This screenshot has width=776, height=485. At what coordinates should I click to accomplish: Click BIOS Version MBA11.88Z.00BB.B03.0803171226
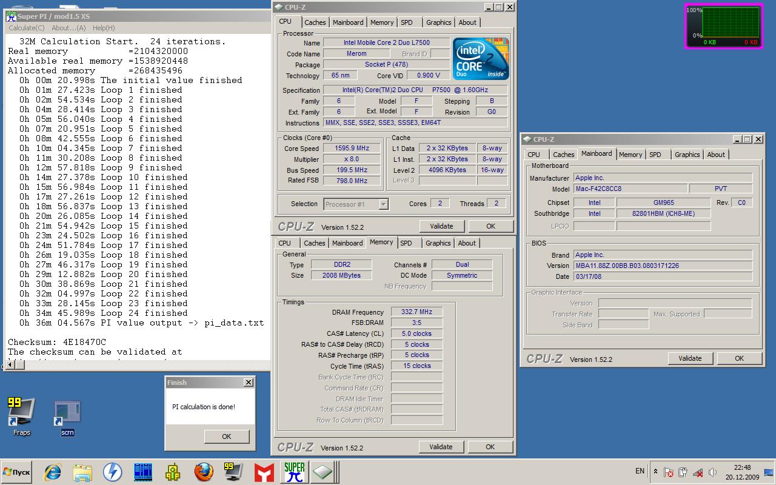[x=663, y=266]
